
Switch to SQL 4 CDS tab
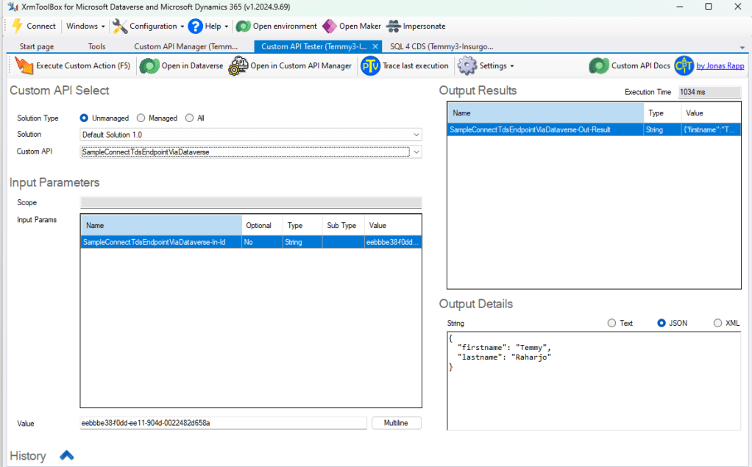tap(441, 46)
